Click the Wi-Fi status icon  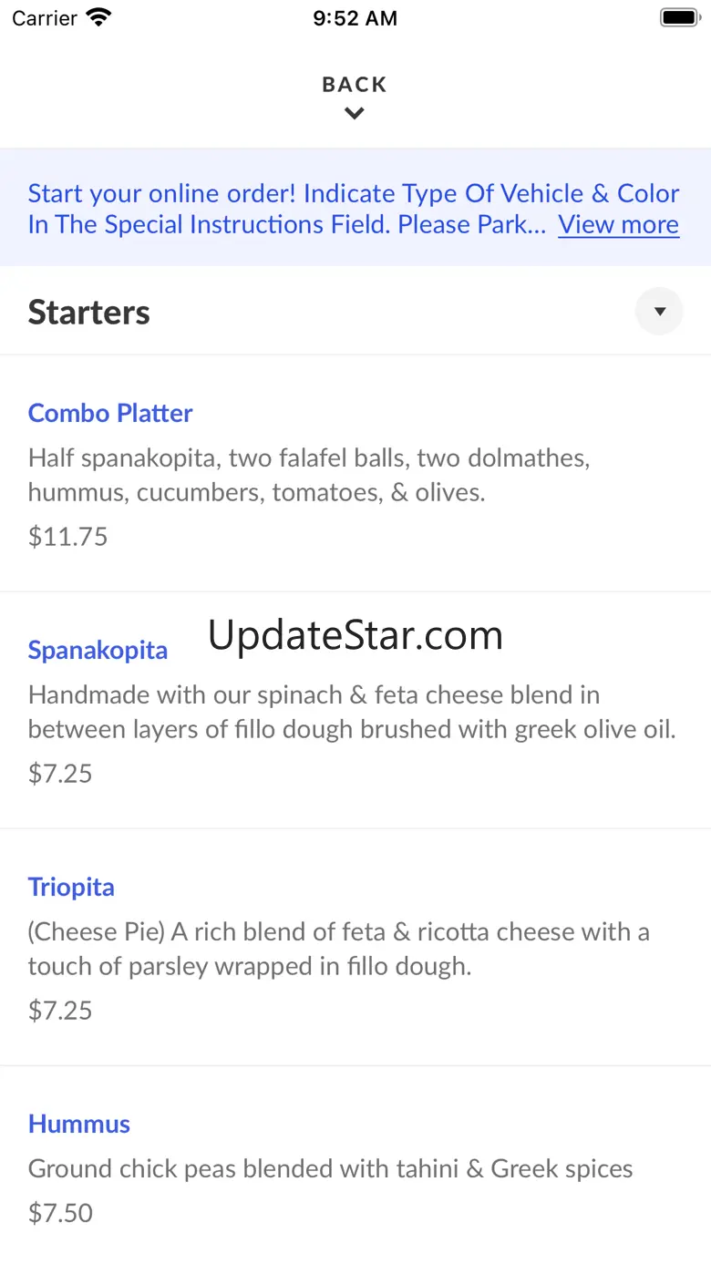[x=98, y=17]
